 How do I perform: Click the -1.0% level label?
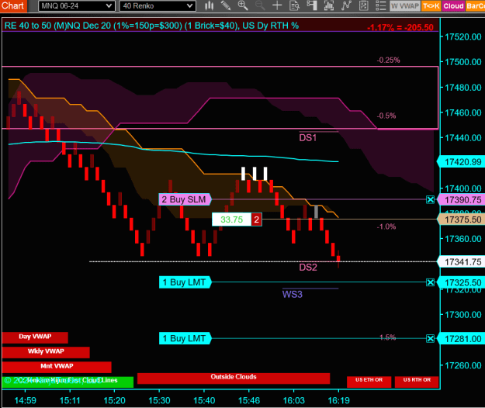[386, 226]
